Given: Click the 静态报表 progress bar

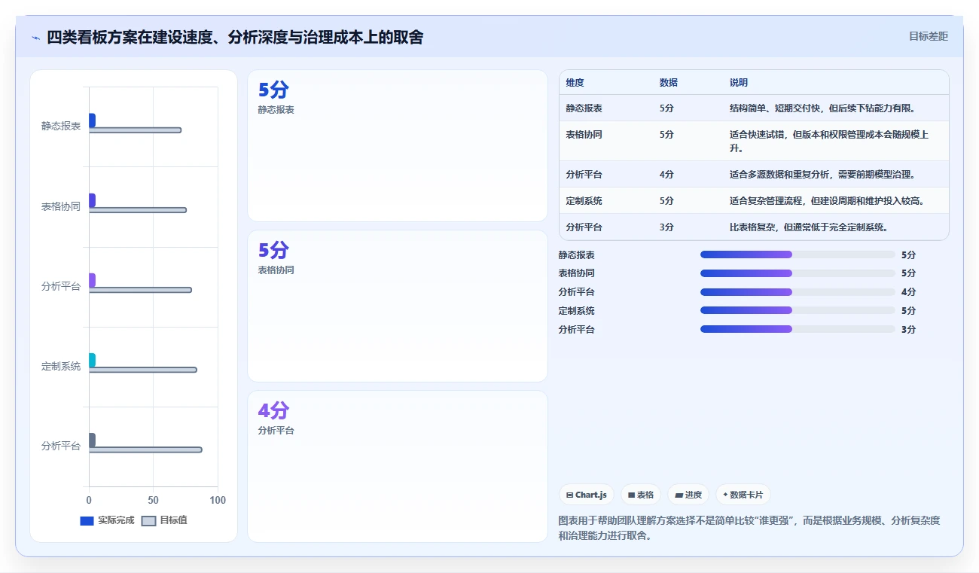Looking at the screenshot, I should 798,254.
